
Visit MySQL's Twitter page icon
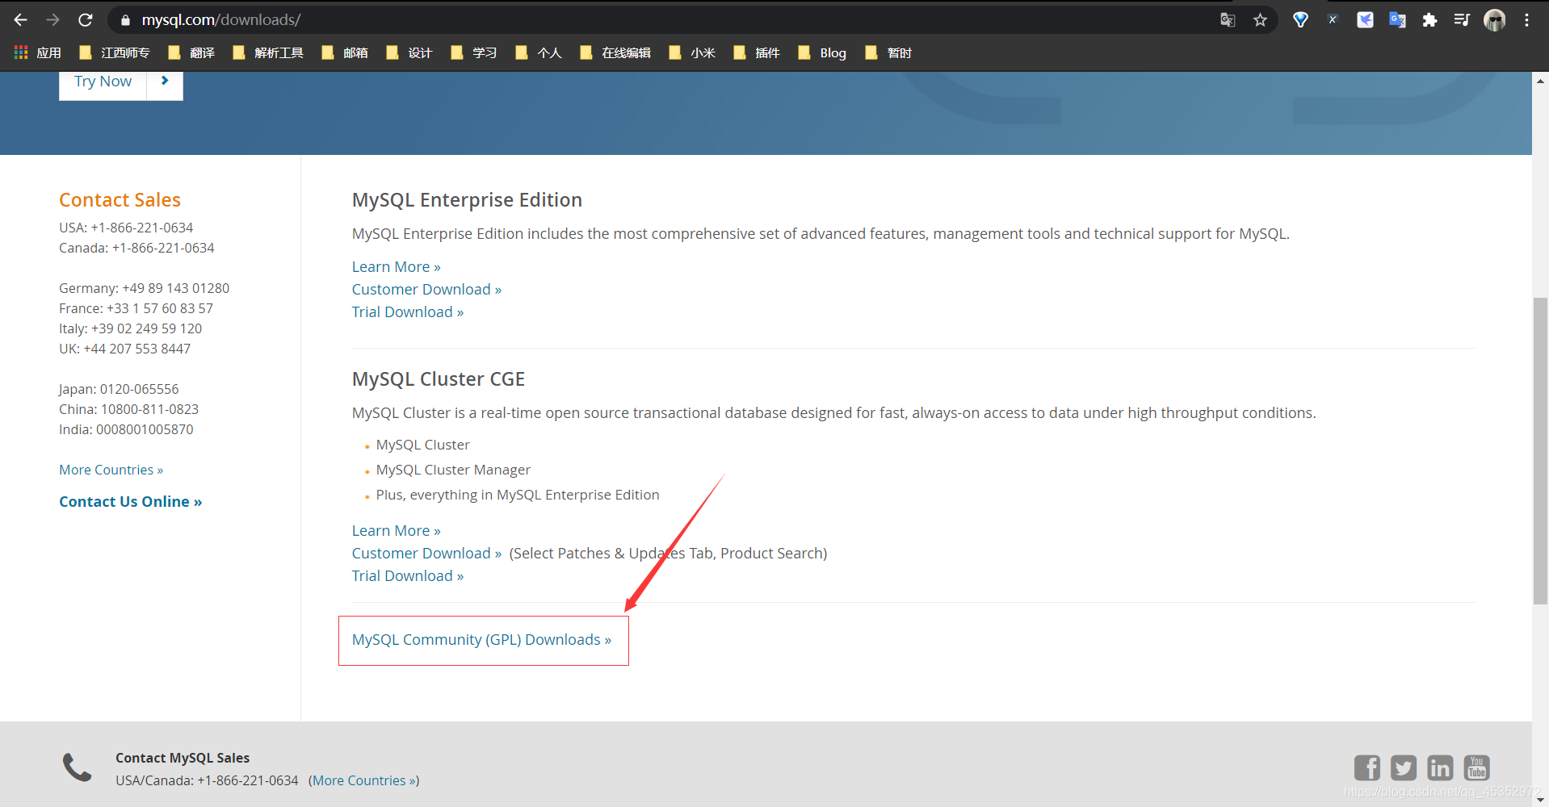point(1404,767)
